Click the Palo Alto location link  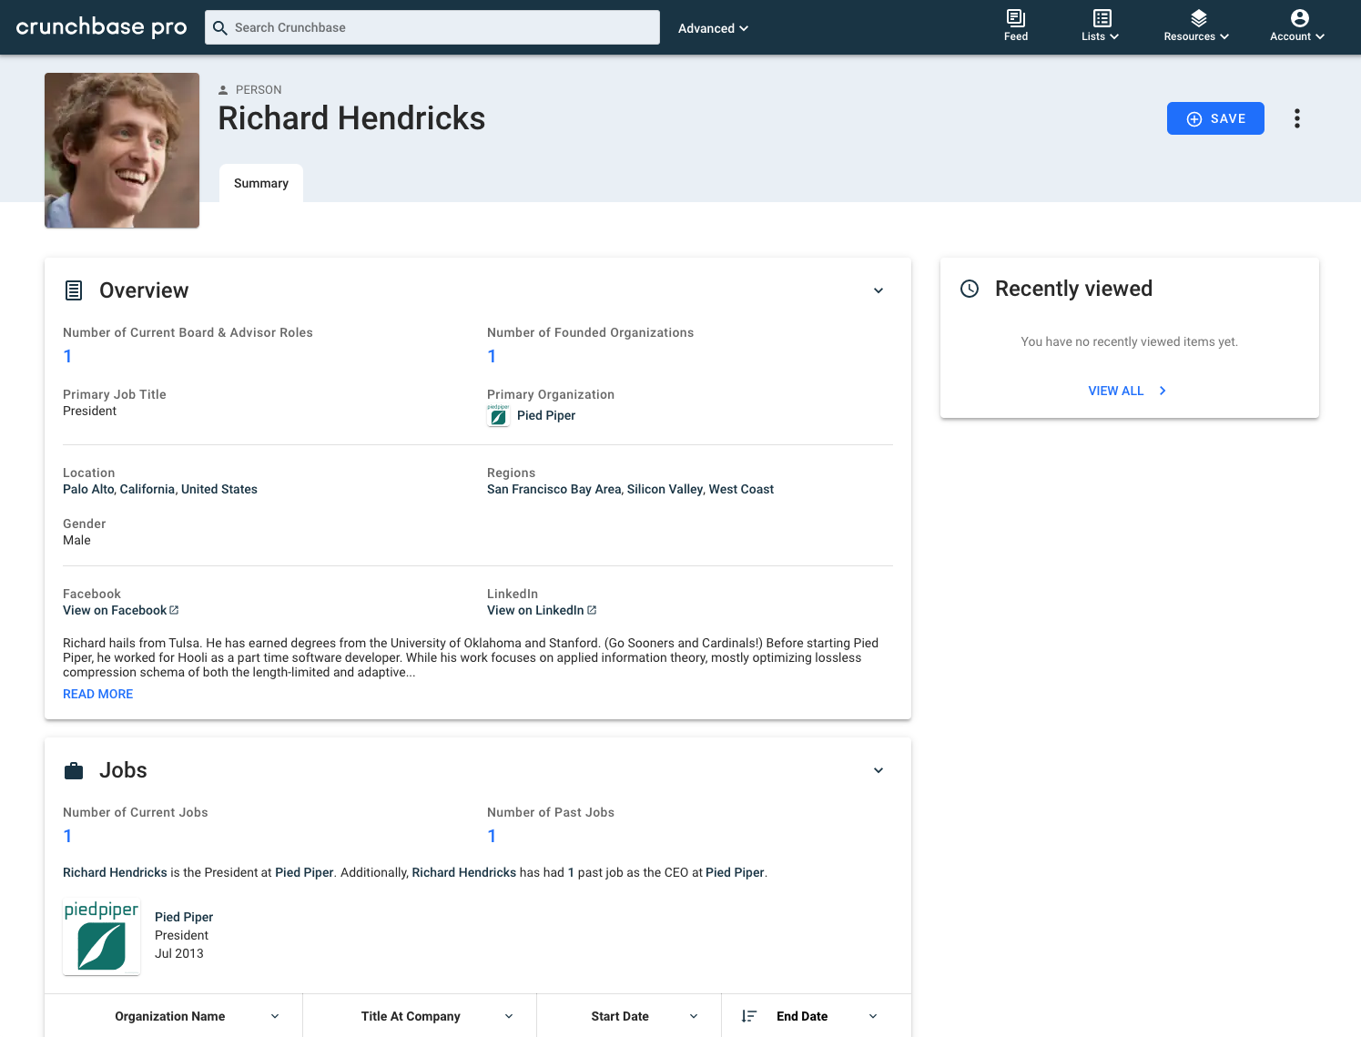click(x=88, y=489)
